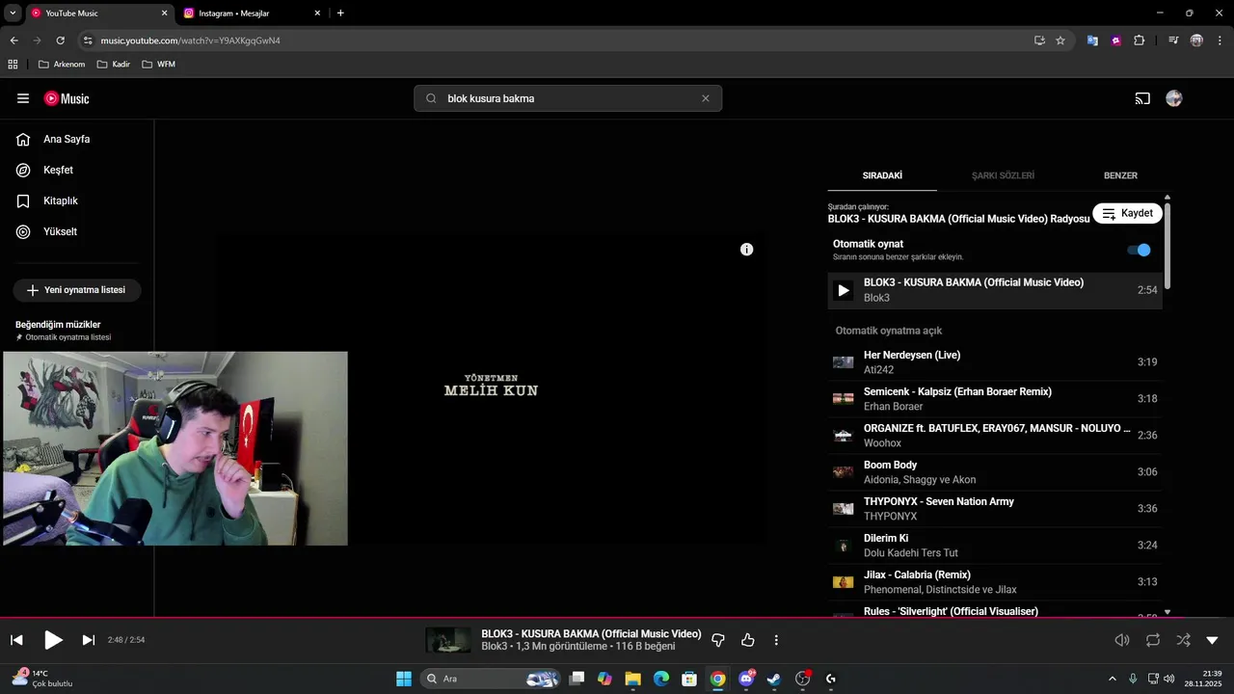The width and height of the screenshot is (1234, 694).
Task: Open the browser Extensions puzzle icon
Action: click(1140, 40)
